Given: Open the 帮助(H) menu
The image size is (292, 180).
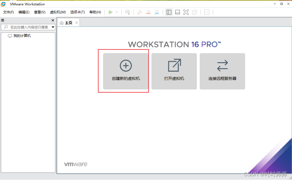Looking at the screenshot, I should pyautogui.click(x=95, y=12).
